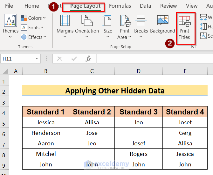Expand the Fonts dropdown arrow
Image resolution: width=213 pixels, height=175 pixels.
[42, 27]
